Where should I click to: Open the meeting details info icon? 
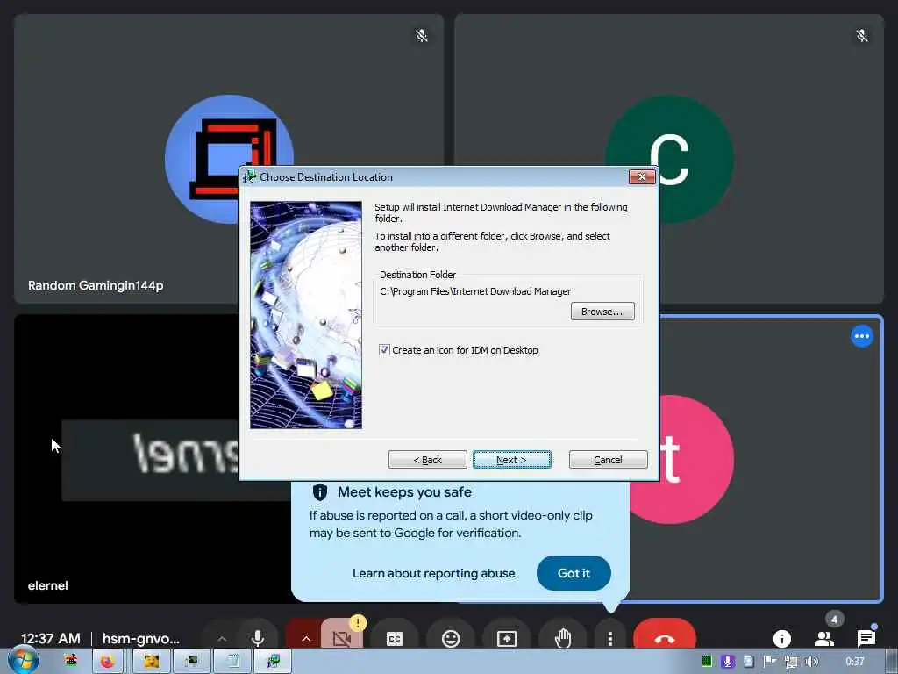781,638
